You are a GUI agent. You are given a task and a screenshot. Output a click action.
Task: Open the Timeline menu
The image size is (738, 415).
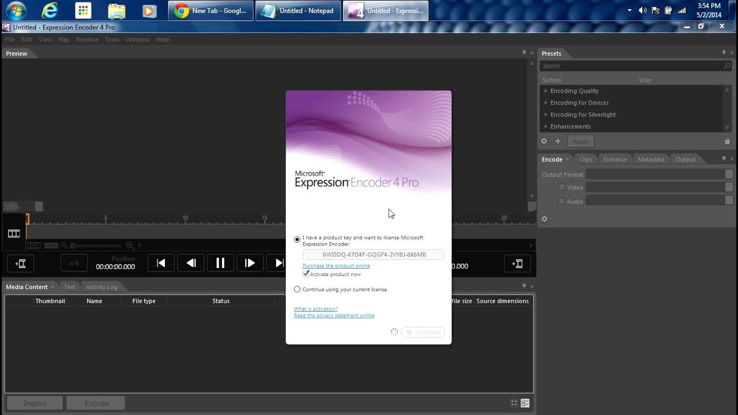click(x=86, y=39)
